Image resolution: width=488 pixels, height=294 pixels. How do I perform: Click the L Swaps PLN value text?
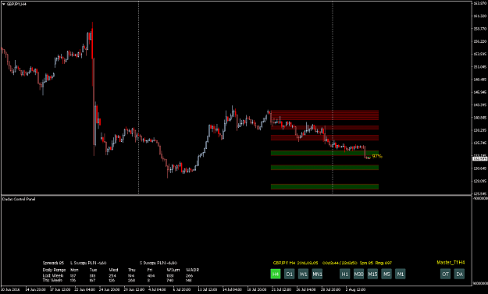[x=88, y=263]
